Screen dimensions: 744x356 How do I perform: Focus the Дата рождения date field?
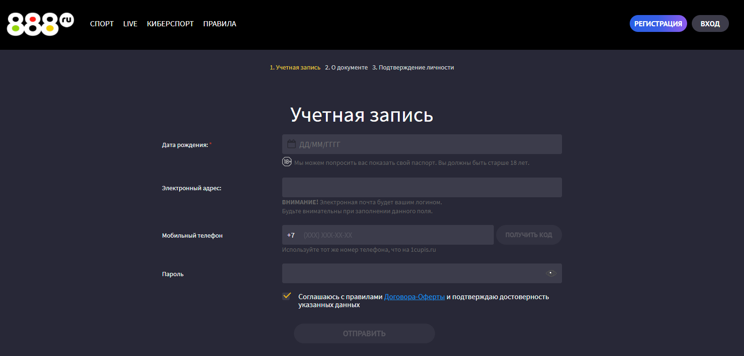pyautogui.click(x=428, y=144)
